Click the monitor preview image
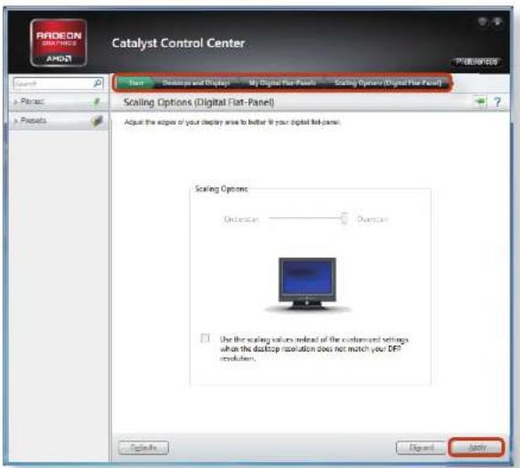The height and width of the screenshot is (468, 520). [307, 284]
